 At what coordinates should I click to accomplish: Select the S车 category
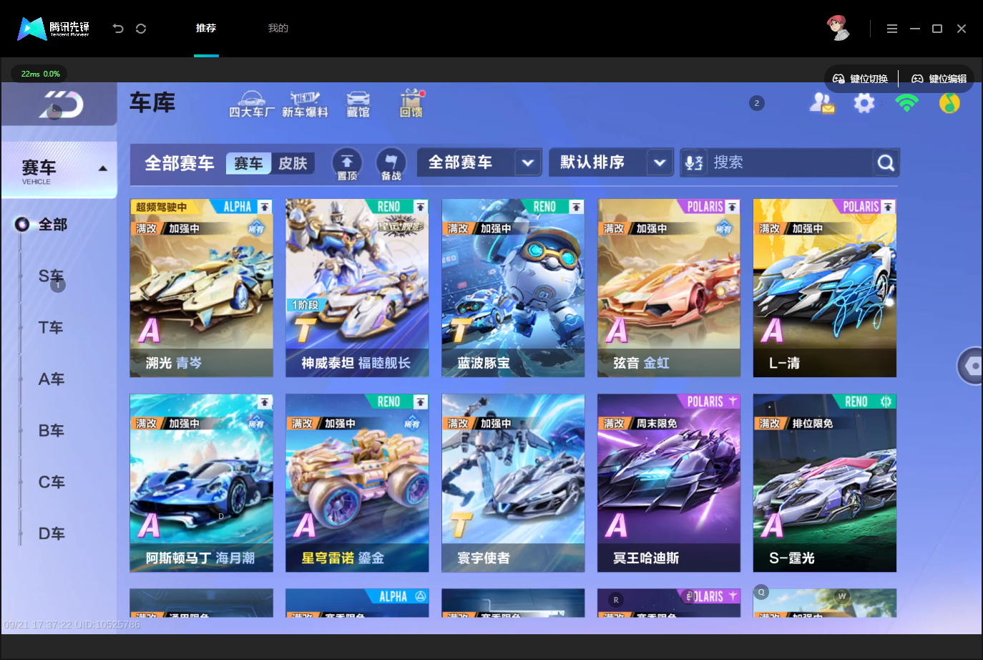coord(51,276)
